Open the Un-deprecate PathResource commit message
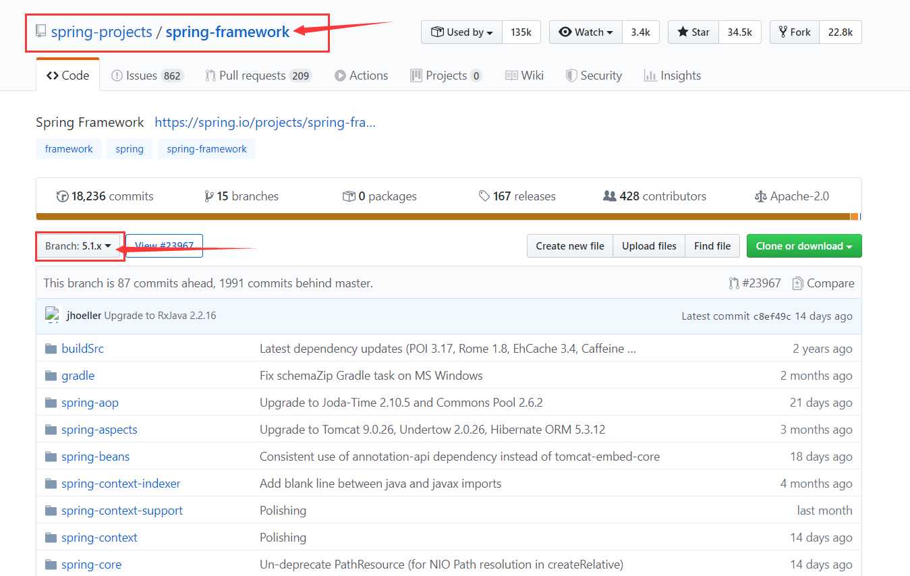Image resolution: width=910 pixels, height=576 pixels. [441, 565]
